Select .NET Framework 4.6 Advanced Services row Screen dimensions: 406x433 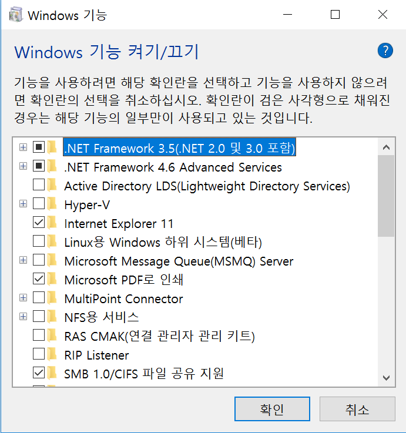173,167
